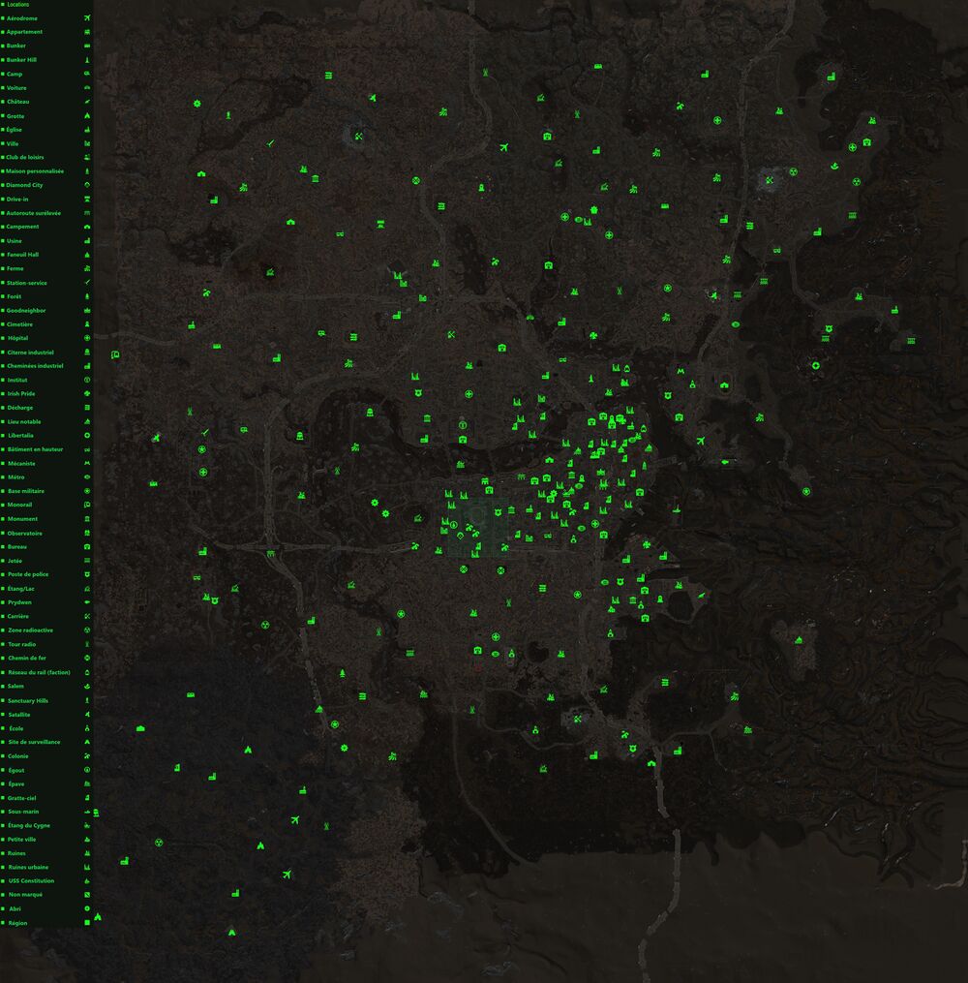The width and height of the screenshot is (968, 983).
Task: Click the Réseau du rail lantern icon in legend
Action: (x=87, y=672)
